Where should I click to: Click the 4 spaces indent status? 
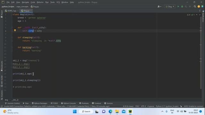[151, 106]
